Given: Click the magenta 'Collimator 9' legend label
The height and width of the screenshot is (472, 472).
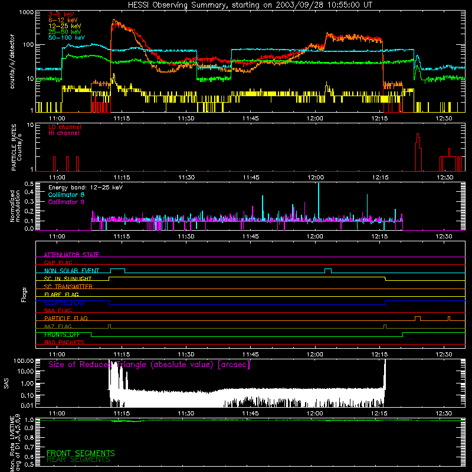Looking at the screenshot, I should [66, 202].
